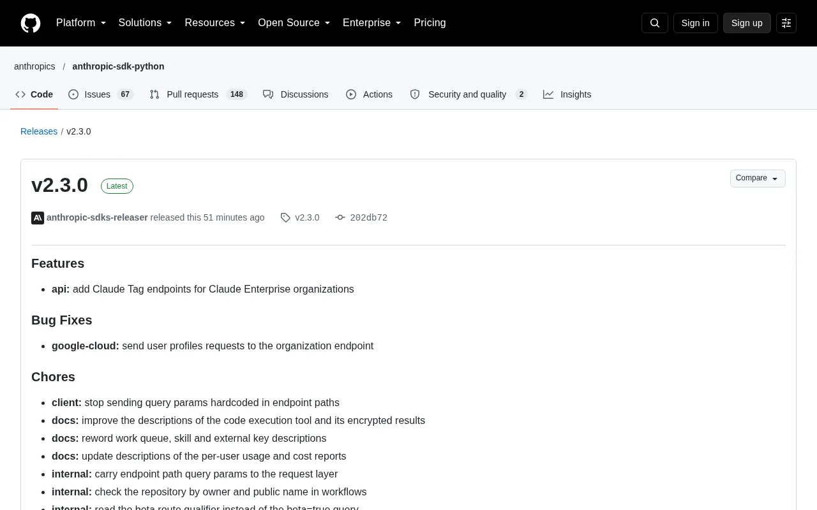Image resolution: width=817 pixels, height=510 pixels.
Task: Open the Pull requests tab
Action: coord(199,94)
